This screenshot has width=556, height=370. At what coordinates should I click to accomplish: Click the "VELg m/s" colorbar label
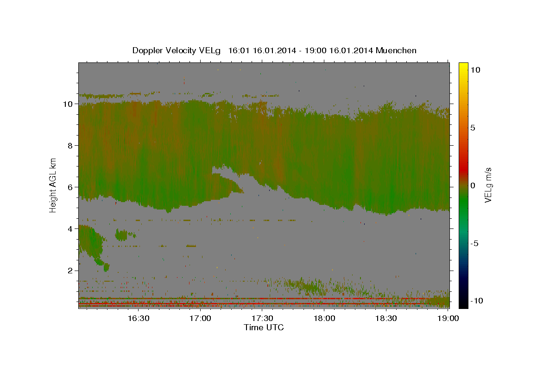[x=488, y=185]
